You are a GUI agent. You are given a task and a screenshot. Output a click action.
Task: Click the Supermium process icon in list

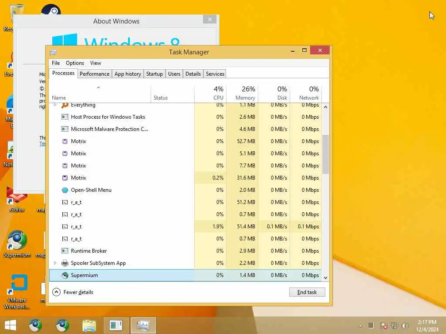(65, 275)
